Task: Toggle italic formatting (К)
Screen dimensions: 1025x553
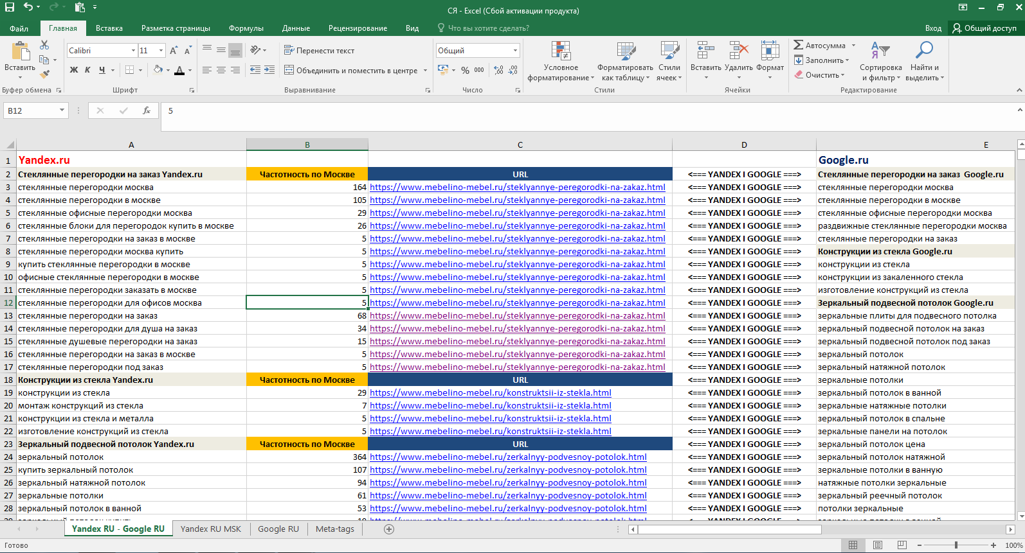Action: 87,70
